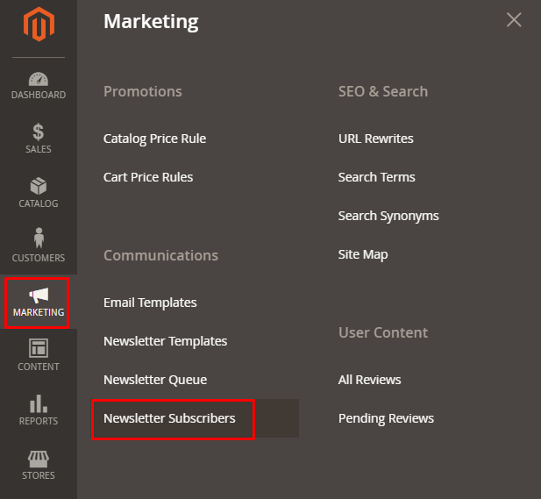Open Site Map
The height and width of the screenshot is (499, 541).
tap(363, 254)
